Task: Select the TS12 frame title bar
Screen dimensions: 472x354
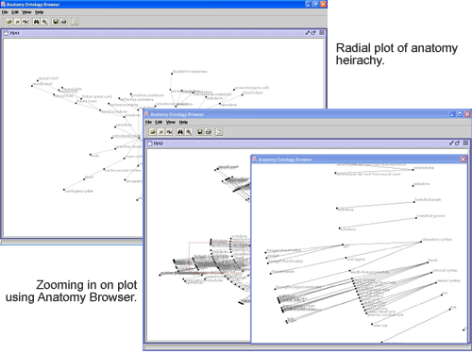Action: tap(307, 143)
